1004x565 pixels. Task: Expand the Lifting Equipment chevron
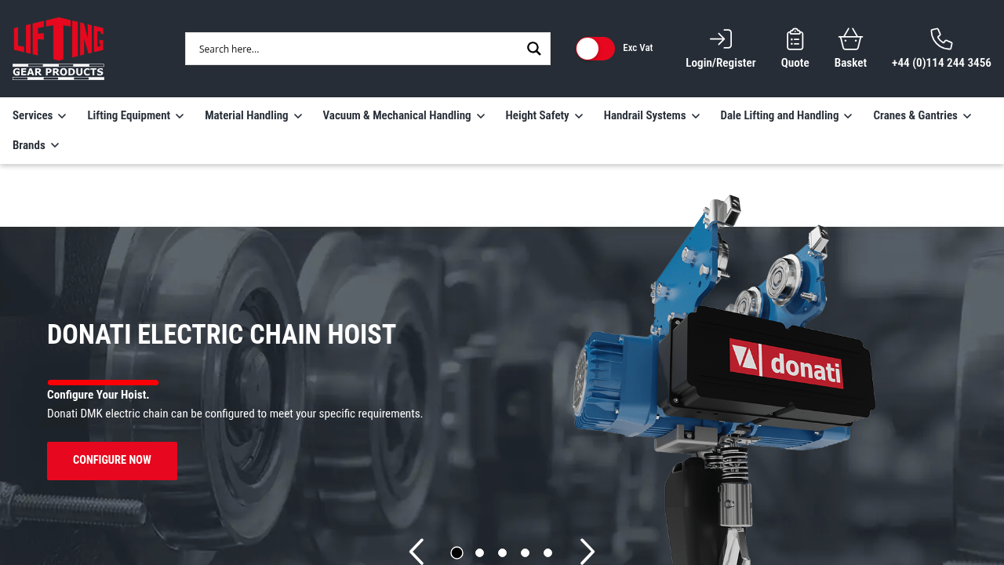180,116
